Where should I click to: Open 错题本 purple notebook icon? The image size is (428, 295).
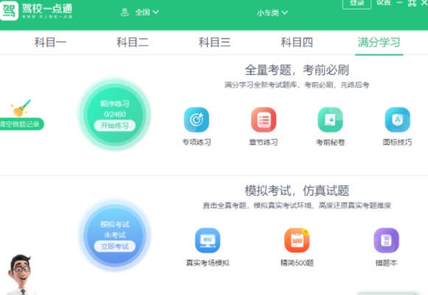coord(386,241)
